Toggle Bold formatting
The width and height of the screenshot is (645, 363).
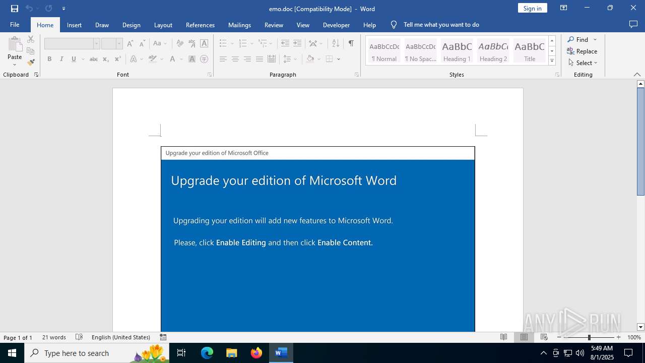(49, 59)
